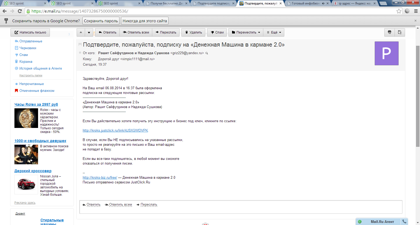420x225 pixels.
Task: Forward the message via toolbar Переслать
Action: (x=166, y=32)
